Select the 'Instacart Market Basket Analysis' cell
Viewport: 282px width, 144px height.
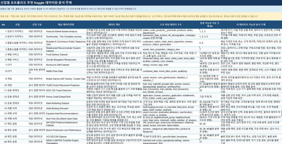point(61,31)
